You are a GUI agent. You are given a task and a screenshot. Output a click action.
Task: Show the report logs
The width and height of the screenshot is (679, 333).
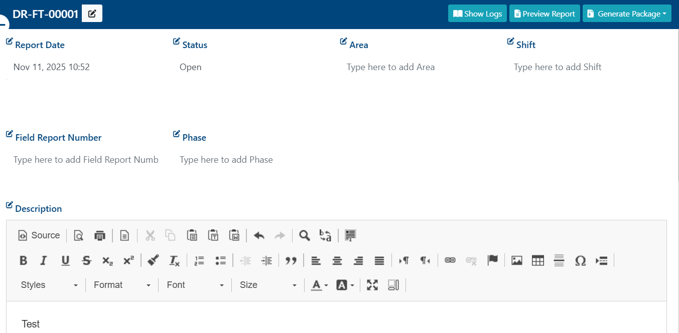[477, 14]
